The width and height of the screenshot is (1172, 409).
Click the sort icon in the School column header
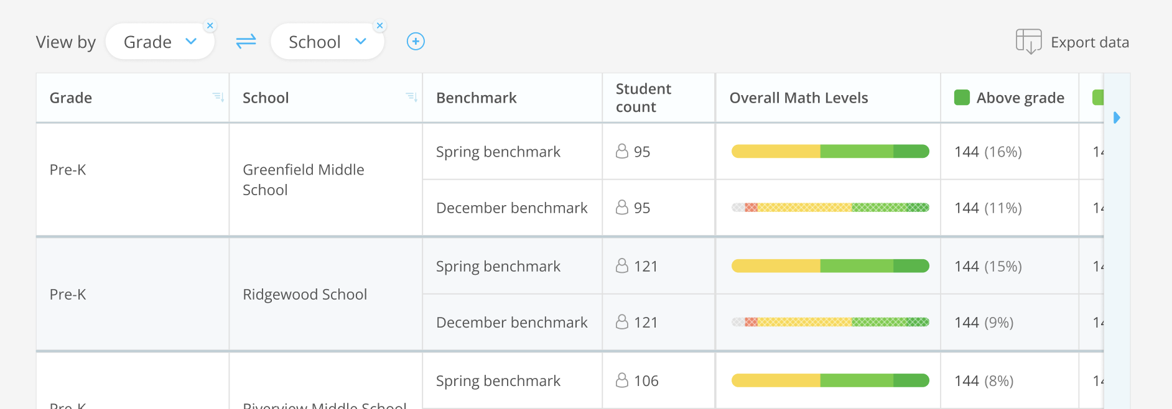(412, 96)
